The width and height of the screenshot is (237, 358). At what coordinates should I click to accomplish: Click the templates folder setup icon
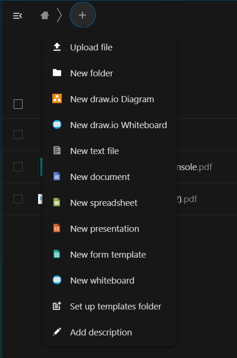57,306
